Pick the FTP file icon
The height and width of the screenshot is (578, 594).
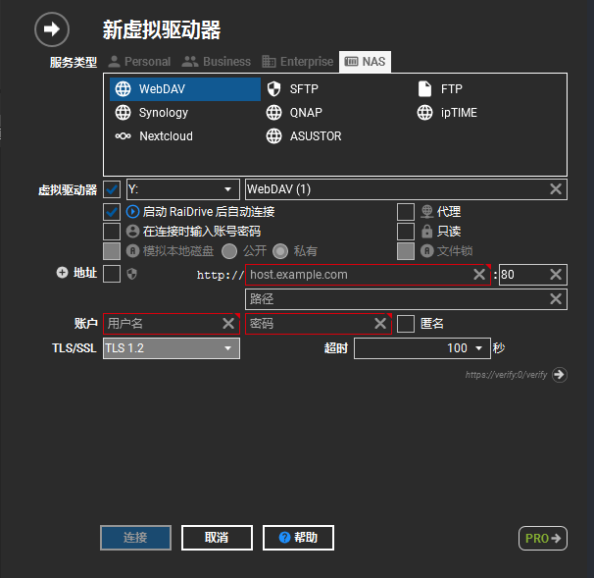(424, 89)
